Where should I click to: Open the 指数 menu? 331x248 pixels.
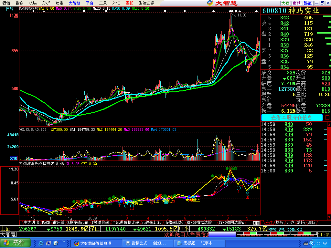19,3
